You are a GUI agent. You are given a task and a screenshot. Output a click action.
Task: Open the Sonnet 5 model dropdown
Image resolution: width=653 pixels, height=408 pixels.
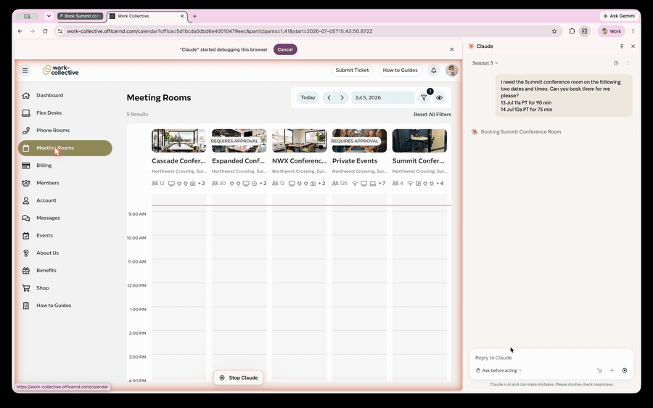point(485,63)
